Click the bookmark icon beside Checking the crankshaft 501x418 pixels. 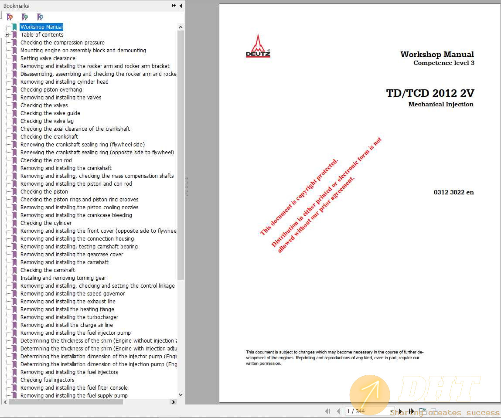click(x=14, y=137)
